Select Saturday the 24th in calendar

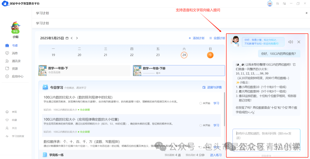click(184, 55)
